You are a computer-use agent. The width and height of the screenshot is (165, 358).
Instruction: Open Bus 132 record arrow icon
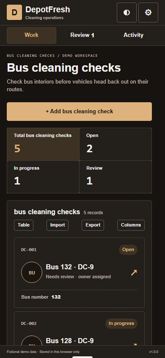pos(134,272)
